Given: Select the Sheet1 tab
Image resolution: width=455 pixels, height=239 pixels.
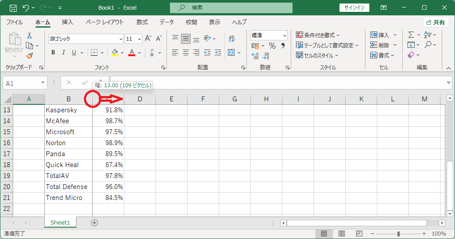Looking at the screenshot, I should tap(60, 222).
